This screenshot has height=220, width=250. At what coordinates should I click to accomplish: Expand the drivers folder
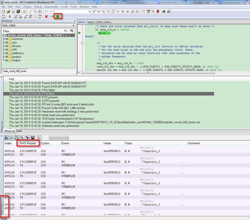(7, 46)
